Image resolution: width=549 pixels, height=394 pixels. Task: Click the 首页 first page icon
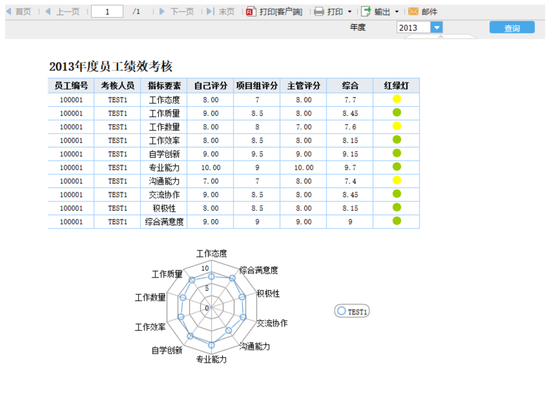[x=8, y=11]
